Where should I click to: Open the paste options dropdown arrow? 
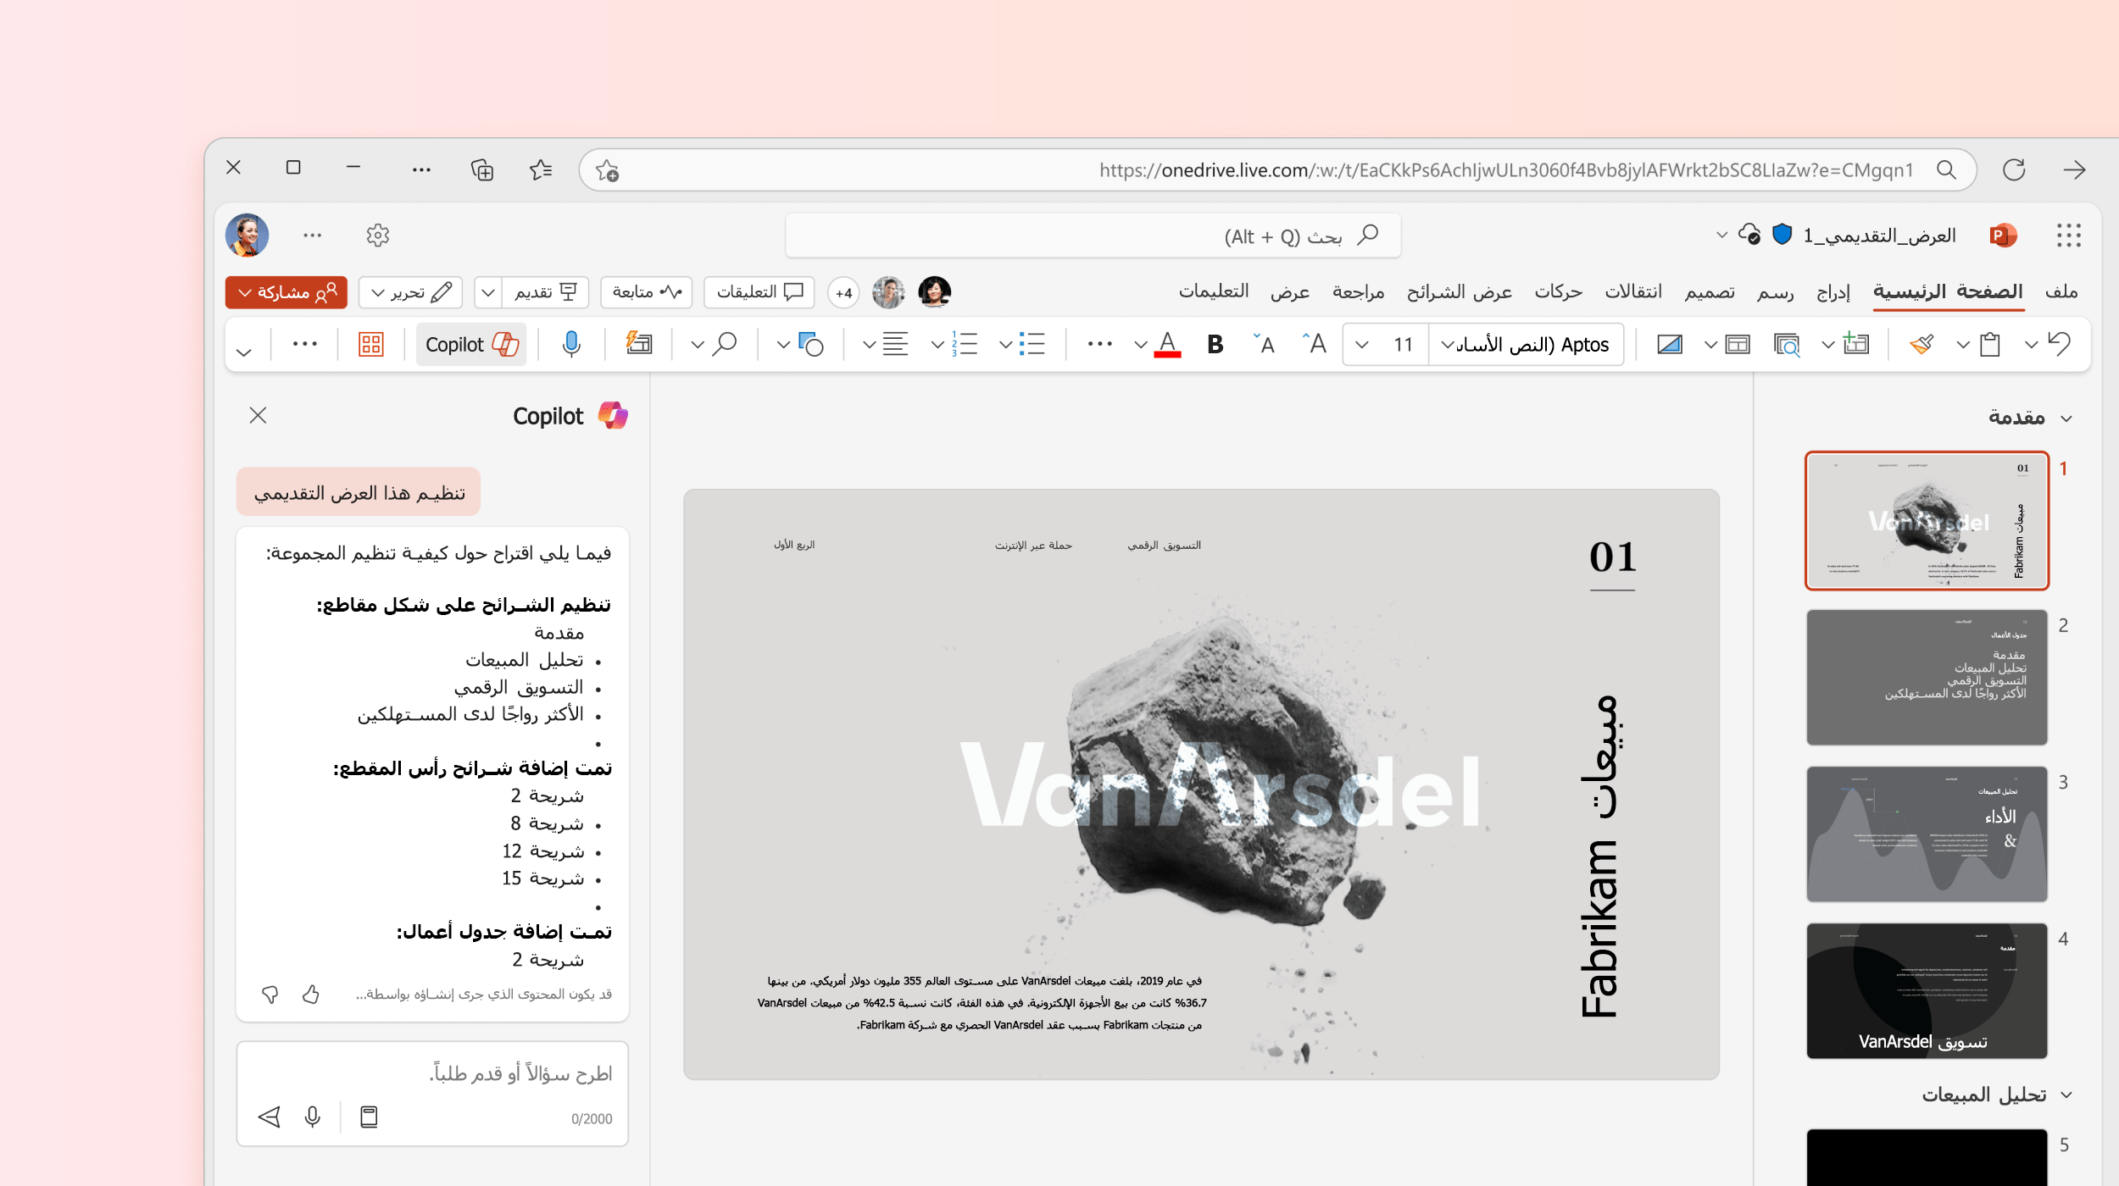tap(1963, 344)
